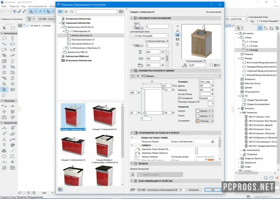Image resolution: width=280 pixels, height=199 pixels.
Task: Select the Text tool in Document section
Action: [x=4, y=139]
